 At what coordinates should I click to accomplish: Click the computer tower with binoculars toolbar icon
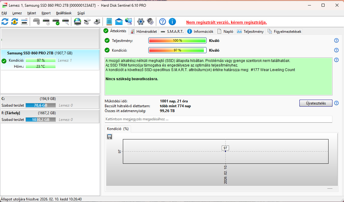[x=97, y=22]
